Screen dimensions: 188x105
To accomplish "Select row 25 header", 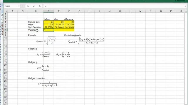I will (x=5, y=78).
